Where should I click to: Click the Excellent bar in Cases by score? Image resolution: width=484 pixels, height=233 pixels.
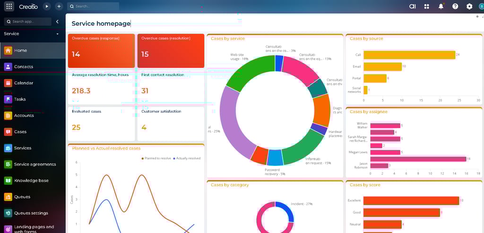click(411, 200)
